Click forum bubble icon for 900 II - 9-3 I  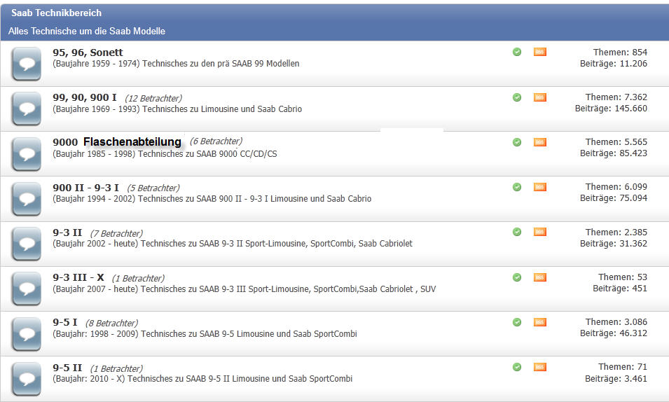(x=27, y=199)
